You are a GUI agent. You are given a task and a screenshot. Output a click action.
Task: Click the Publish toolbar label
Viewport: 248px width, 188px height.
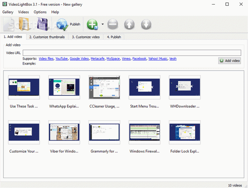(x=75, y=24)
